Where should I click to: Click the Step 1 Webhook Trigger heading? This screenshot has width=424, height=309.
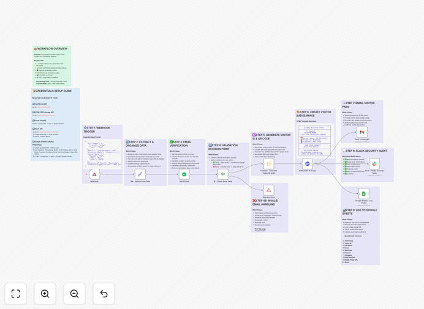pyautogui.click(x=97, y=130)
